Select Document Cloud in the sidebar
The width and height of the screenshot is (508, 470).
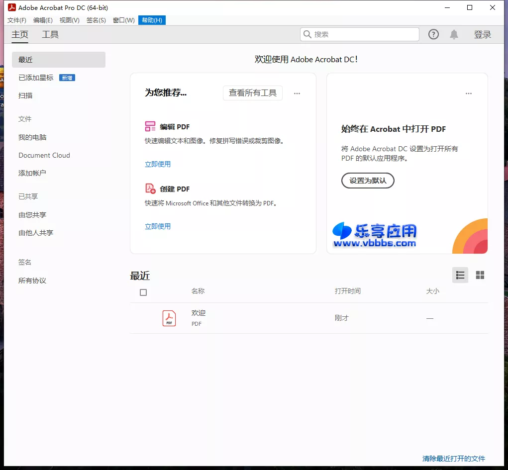click(x=44, y=155)
